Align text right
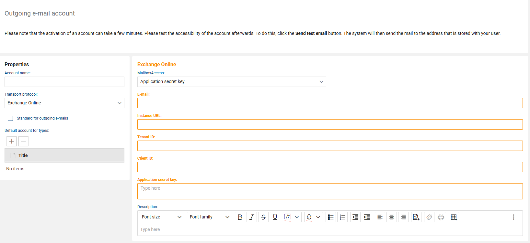Viewport: 530px width, 243px height. pos(403,217)
